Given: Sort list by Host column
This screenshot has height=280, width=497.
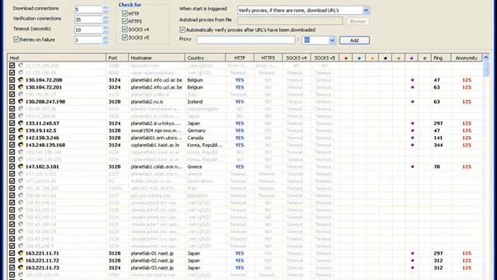Looking at the screenshot, I should pos(57,58).
